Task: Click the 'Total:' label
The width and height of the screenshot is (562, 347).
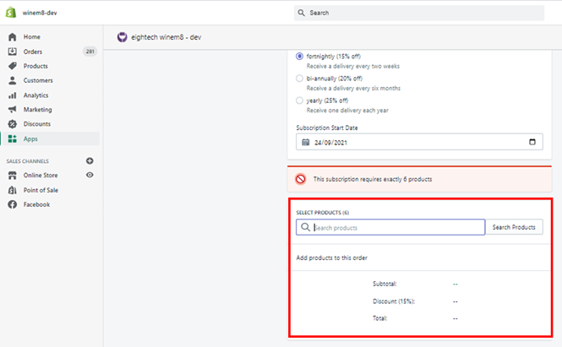Action: [x=380, y=318]
